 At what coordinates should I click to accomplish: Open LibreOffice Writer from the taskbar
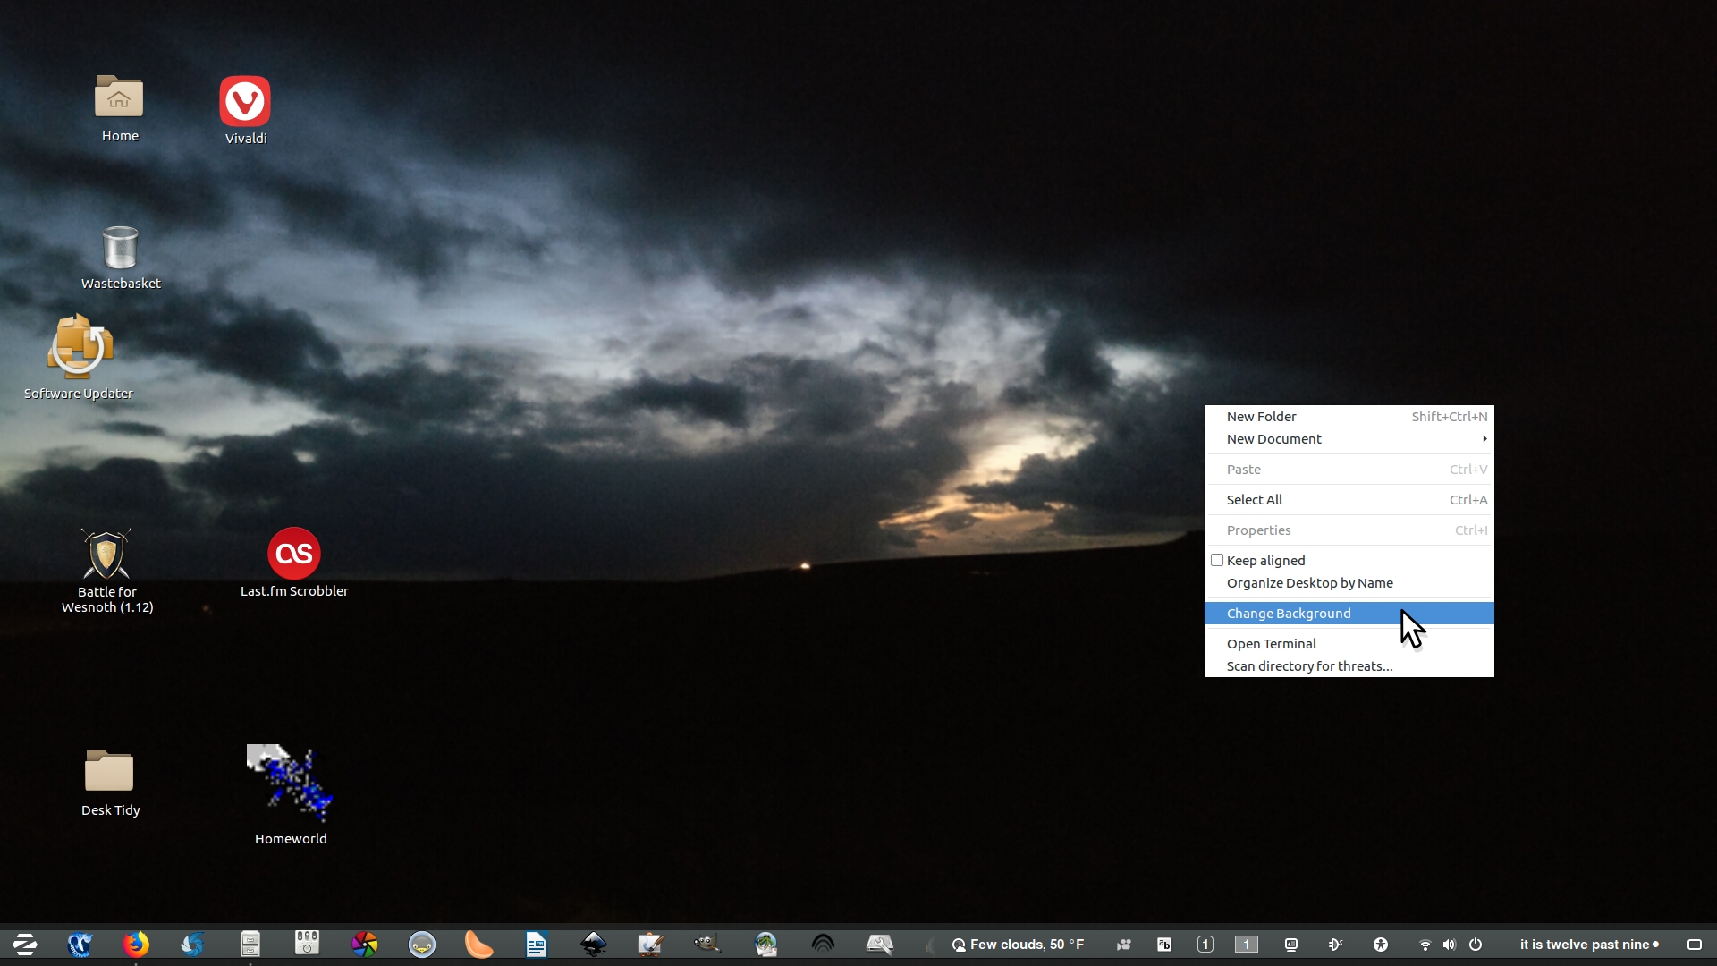coord(536,944)
